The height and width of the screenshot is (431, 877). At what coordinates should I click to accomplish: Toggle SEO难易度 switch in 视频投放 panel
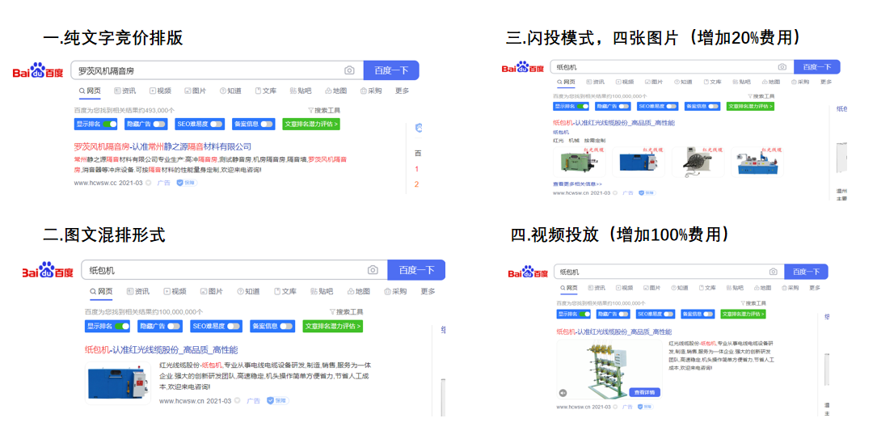tap(667, 314)
